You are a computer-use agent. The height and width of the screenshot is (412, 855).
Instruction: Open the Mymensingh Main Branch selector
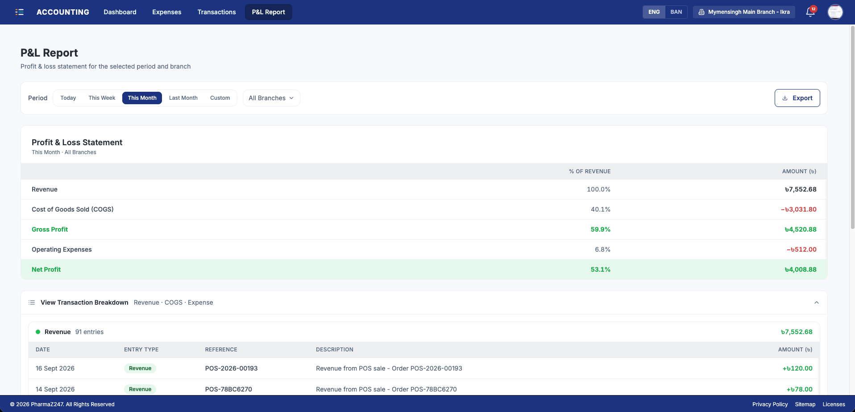(744, 12)
